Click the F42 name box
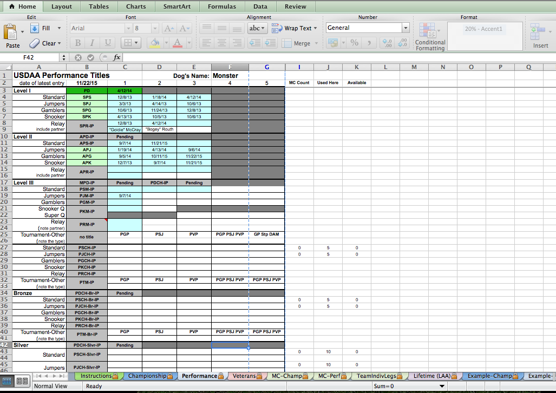Viewport: 556px width, 393px height. (x=28, y=57)
